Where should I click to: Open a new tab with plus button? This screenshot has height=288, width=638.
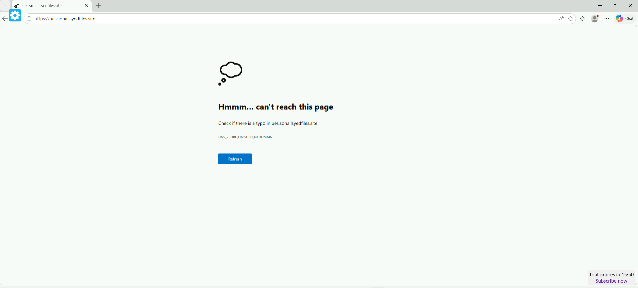point(98,5)
